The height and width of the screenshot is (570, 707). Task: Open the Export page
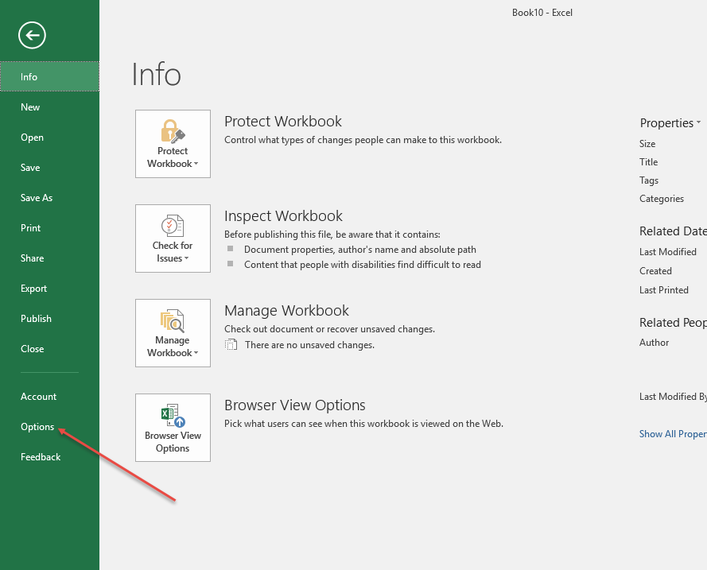[x=49, y=289]
